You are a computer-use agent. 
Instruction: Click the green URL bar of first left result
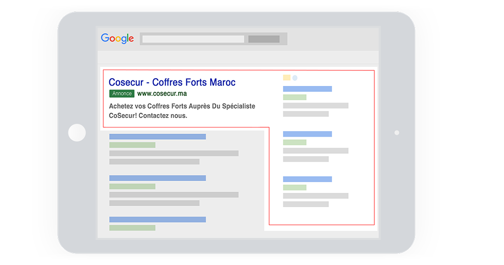click(x=132, y=145)
